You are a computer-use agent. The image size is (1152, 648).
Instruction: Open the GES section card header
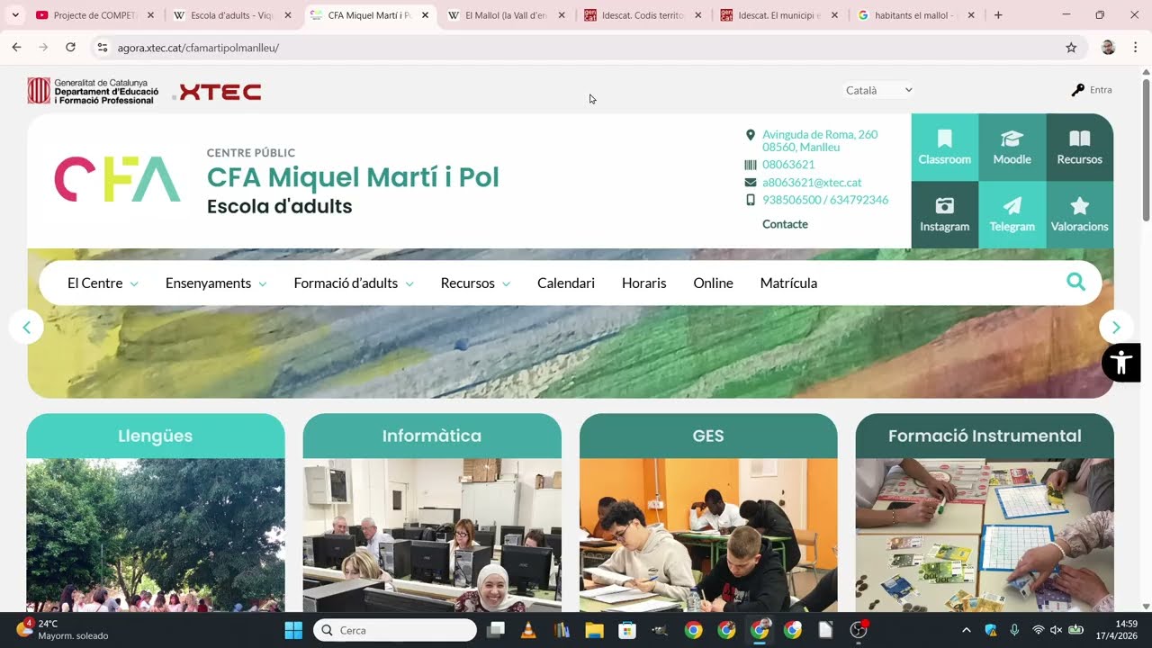pos(708,436)
